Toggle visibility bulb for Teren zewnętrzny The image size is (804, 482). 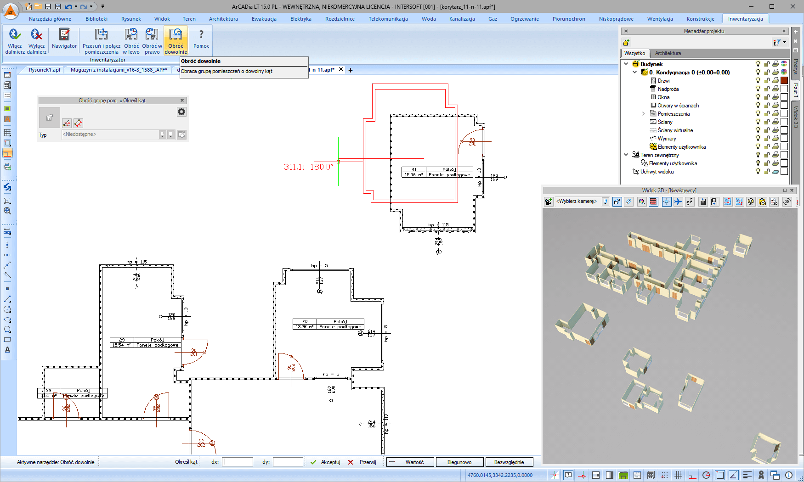[x=758, y=155]
